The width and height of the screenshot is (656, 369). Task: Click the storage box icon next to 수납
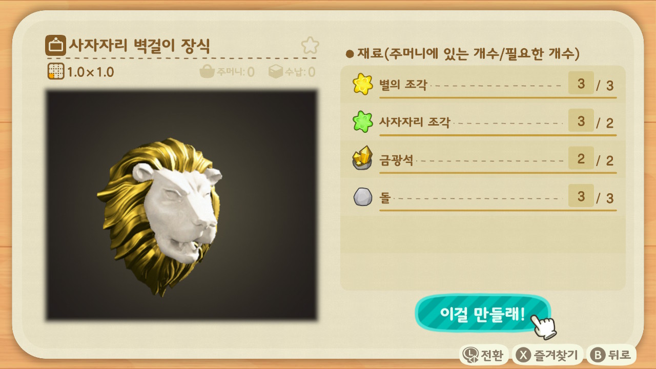pyautogui.click(x=276, y=72)
